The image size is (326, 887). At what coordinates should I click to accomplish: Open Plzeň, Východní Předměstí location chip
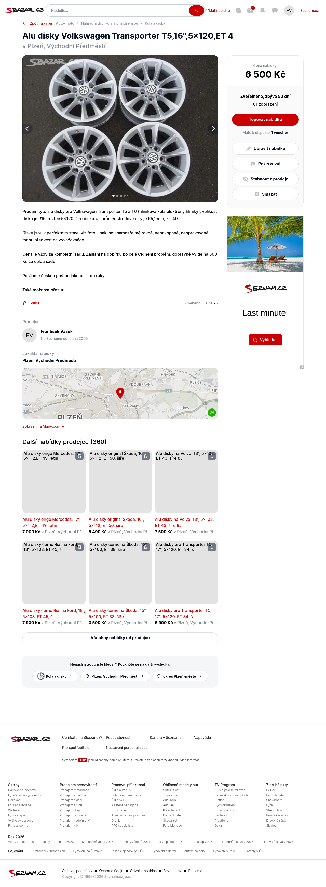(115, 676)
